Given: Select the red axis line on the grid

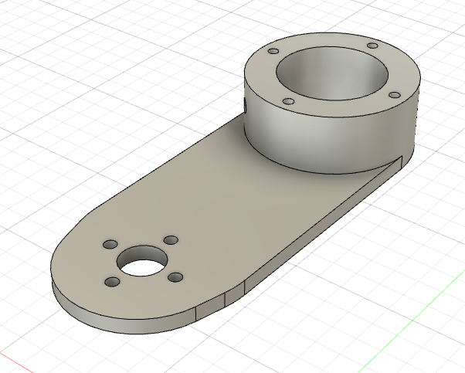Looking at the screenshot, I should pyautogui.click(x=16, y=361).
